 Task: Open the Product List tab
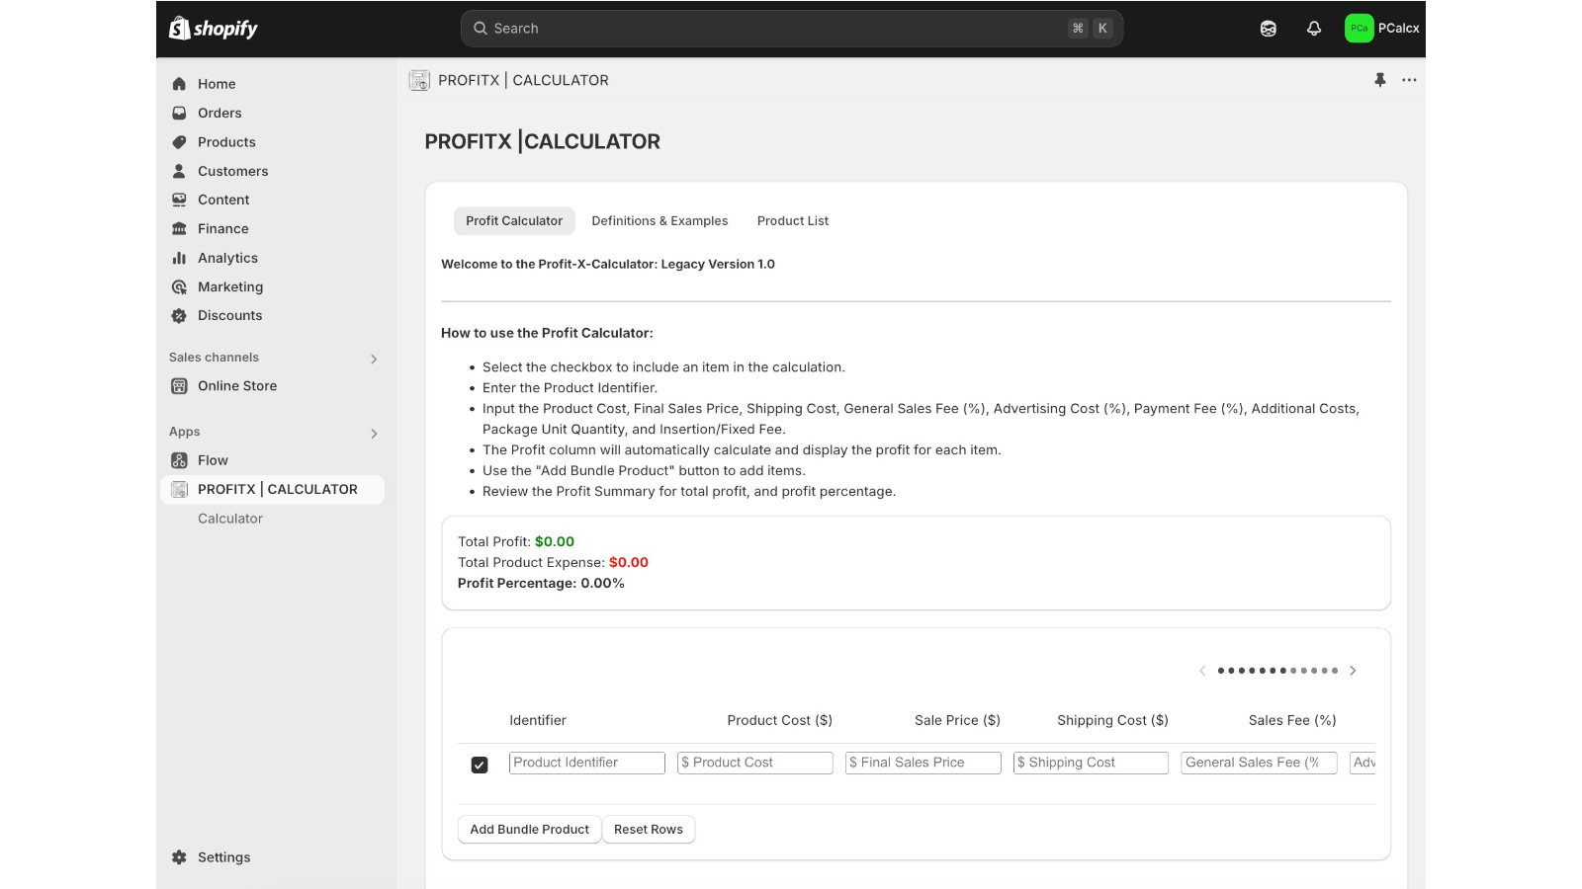click(792, 220)
